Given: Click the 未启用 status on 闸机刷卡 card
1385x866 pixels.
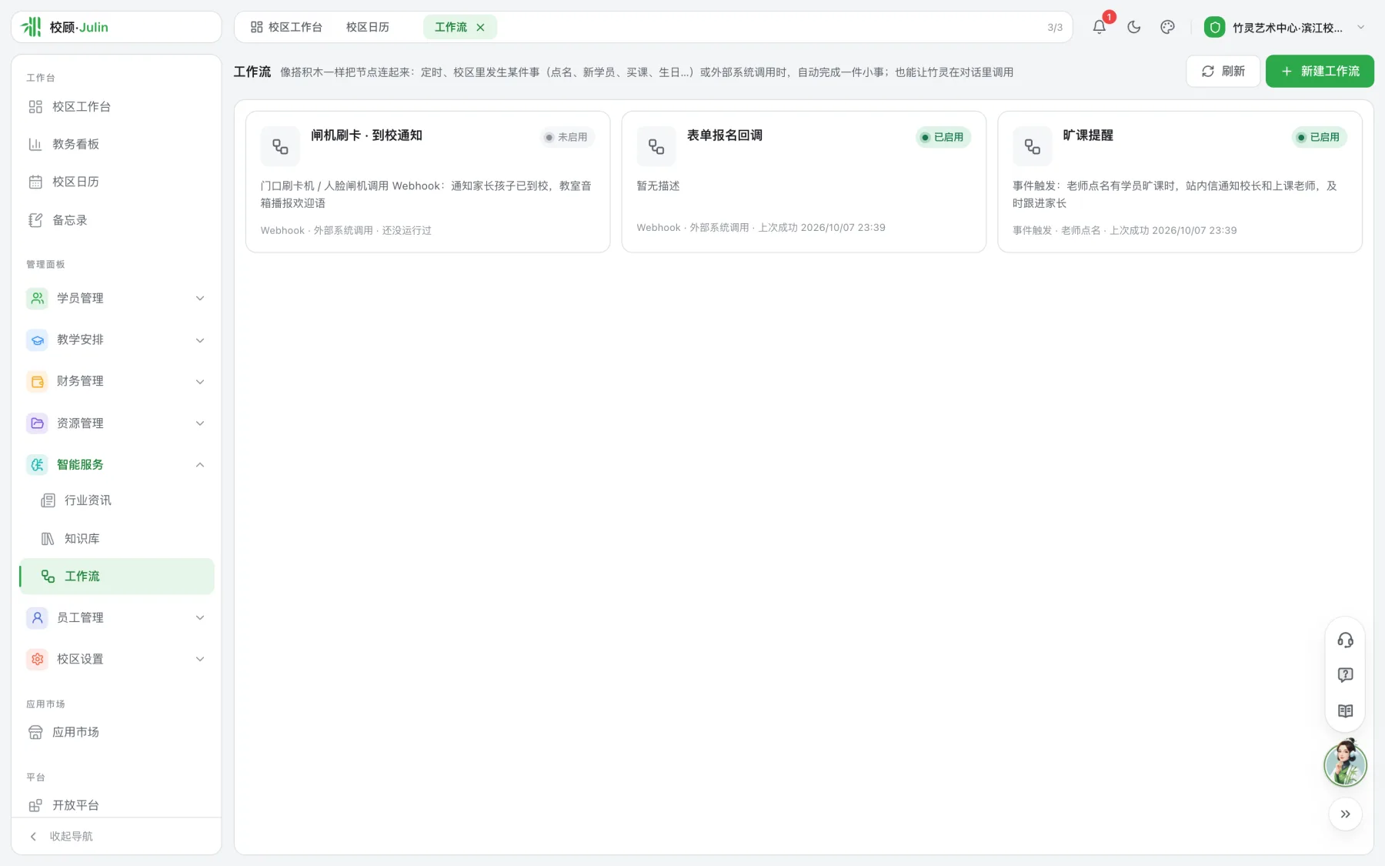Looking at the screenshot, I should 566,137.
